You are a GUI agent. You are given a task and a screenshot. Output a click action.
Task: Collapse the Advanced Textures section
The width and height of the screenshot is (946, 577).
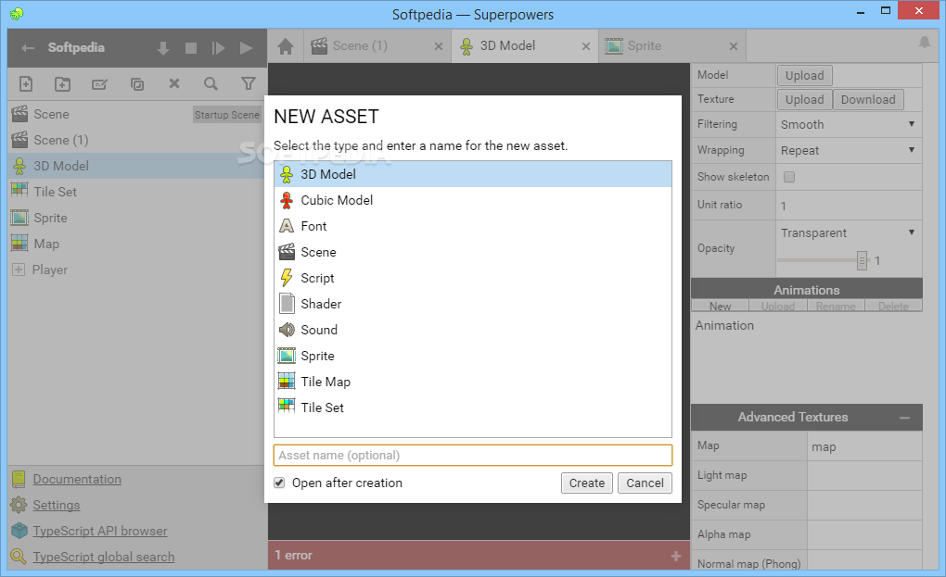point(904,418)
